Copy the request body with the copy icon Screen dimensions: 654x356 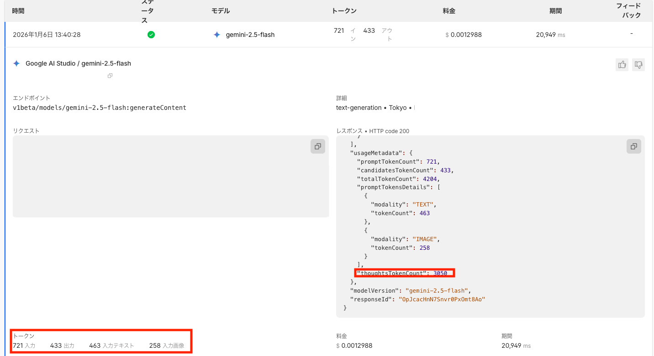318,146
